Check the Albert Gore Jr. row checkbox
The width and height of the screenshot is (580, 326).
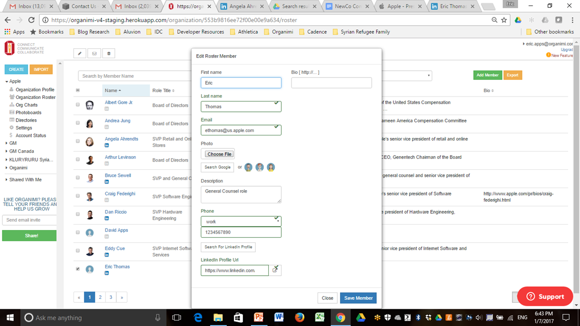coord(78,105)
